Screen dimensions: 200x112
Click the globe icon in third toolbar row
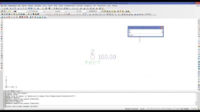[x=9, y=14]
